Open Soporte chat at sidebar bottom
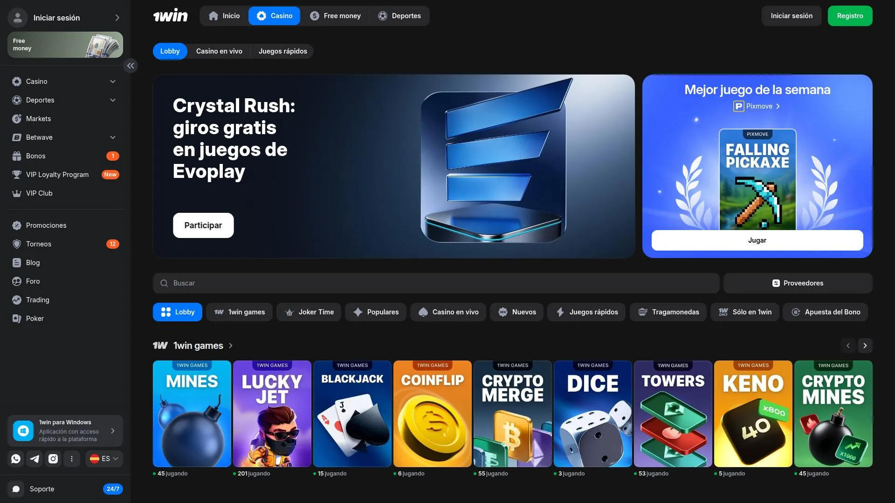 point(65,489)
